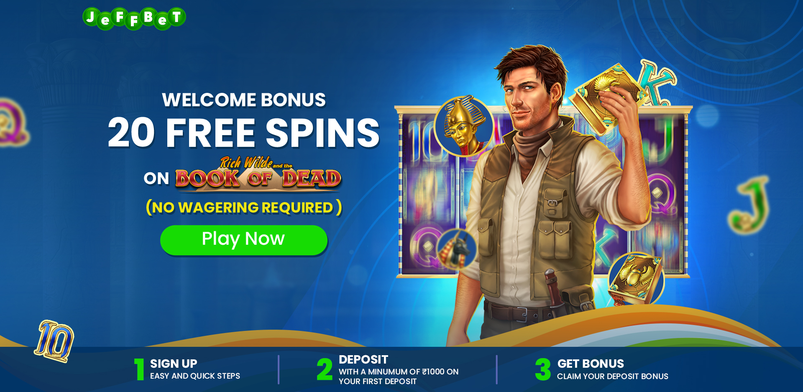Click the golden scarab book circle icon

tap(636, 279)
